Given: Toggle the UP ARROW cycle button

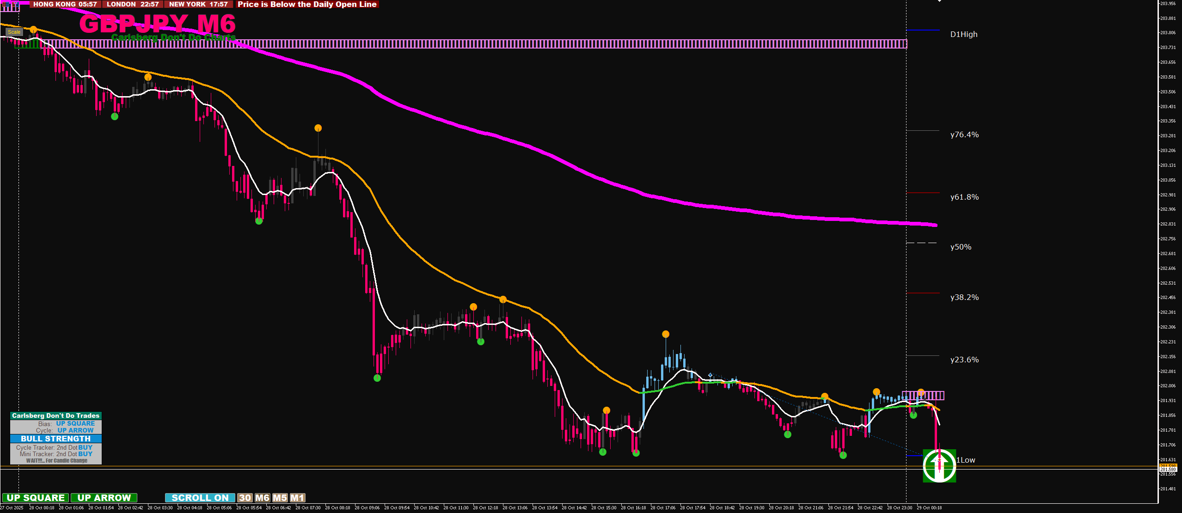Looking at the screenshot, I should [x=104, y=498].
